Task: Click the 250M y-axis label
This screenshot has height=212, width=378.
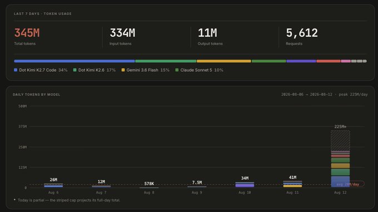Action: [x=22, y=147]
